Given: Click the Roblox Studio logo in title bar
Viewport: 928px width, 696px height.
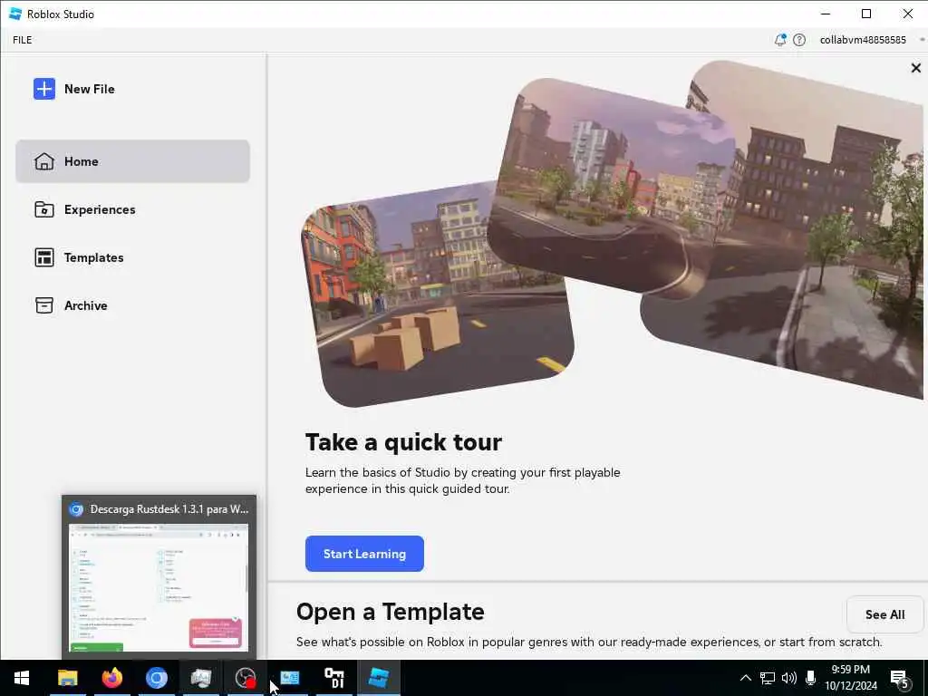Looking at the screenshot, I should coord(15,14).
